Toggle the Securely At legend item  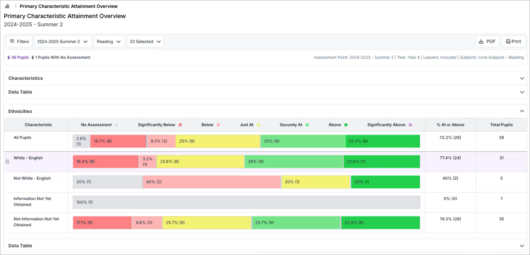(294, 125)
